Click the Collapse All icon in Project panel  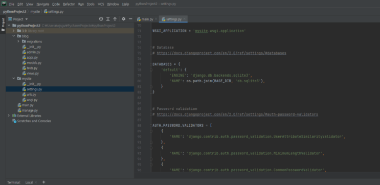(x=115, y=19)
